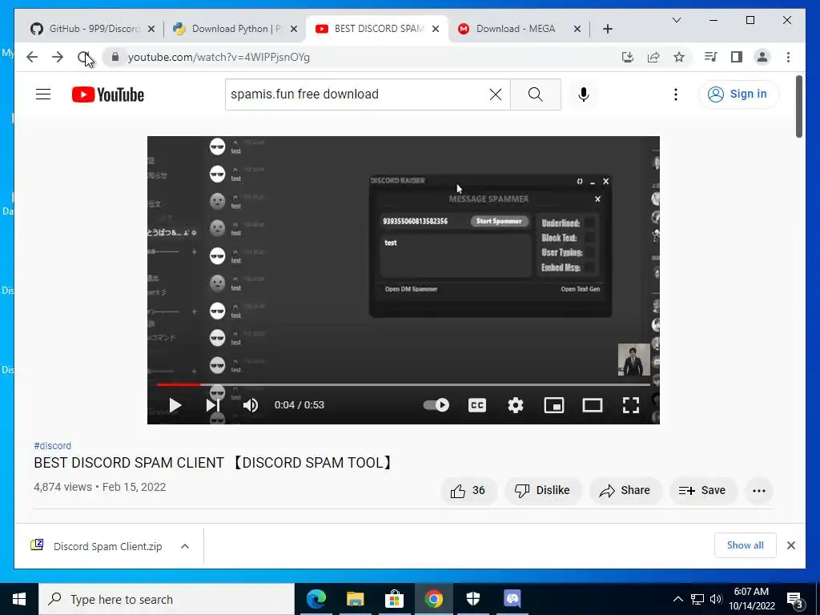
Task: Open Chrome install/download page icon
Action: 628,57
